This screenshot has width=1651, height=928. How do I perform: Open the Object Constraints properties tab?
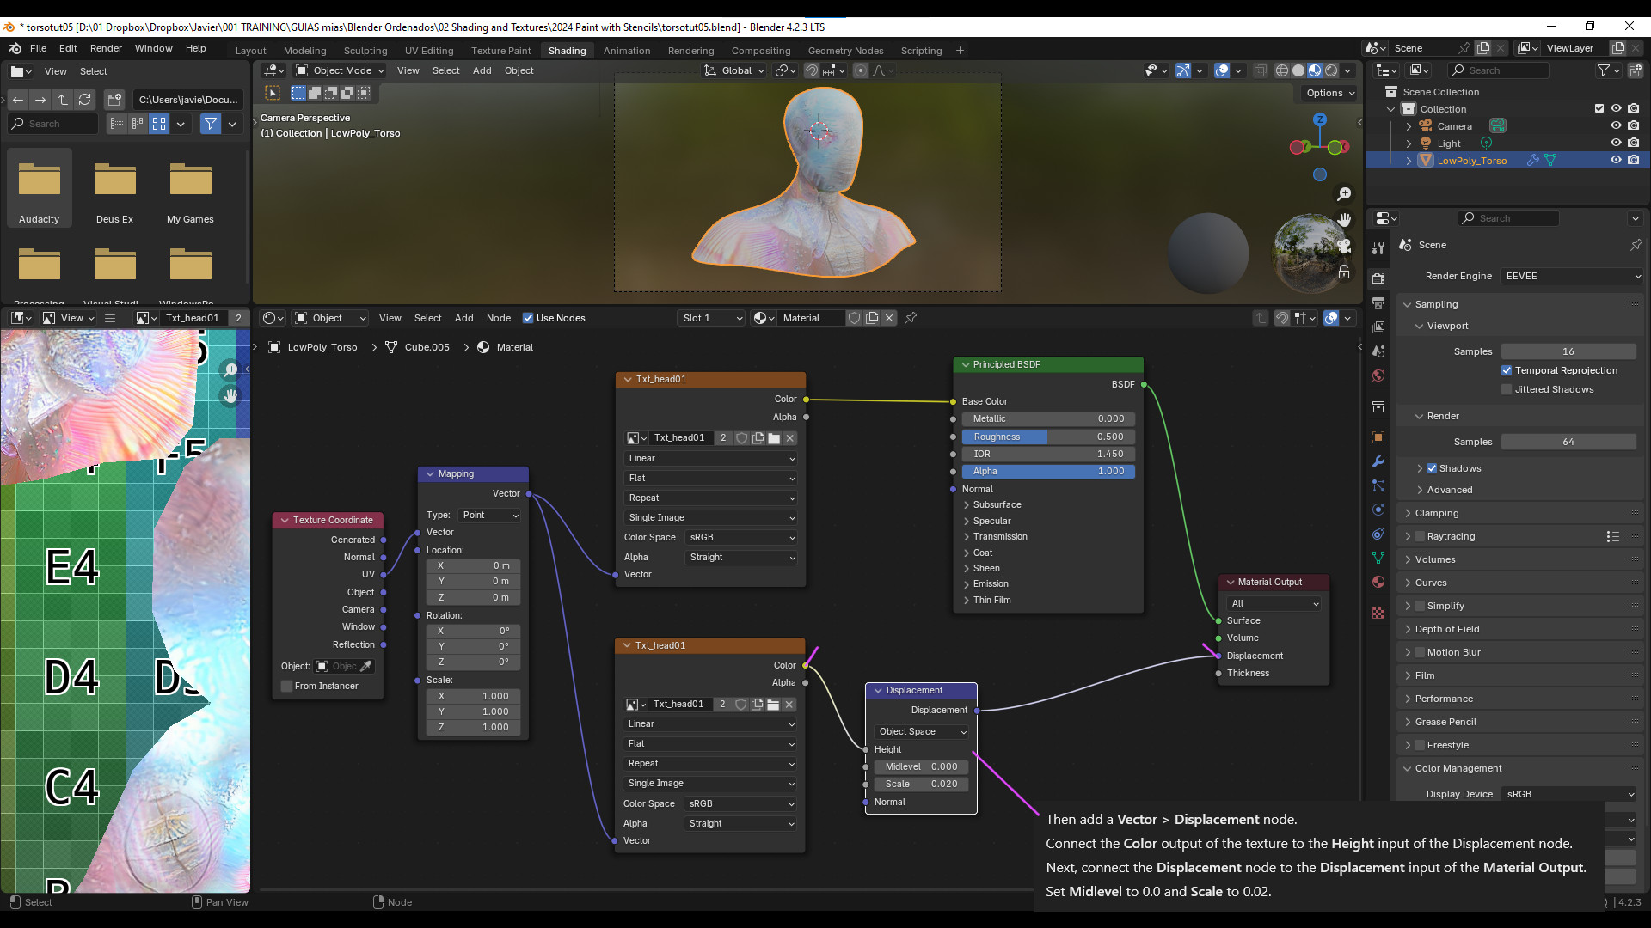1378,534
